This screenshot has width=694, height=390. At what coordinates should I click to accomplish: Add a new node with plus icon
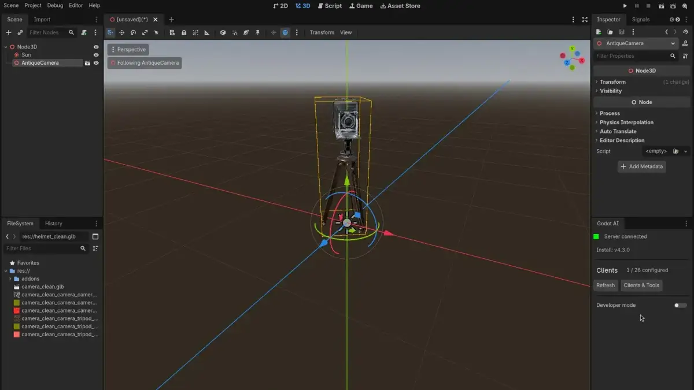pyautogui.click(x=8, y=32)
